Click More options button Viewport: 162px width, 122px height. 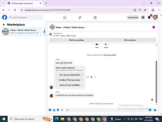[x=130, y=40]
